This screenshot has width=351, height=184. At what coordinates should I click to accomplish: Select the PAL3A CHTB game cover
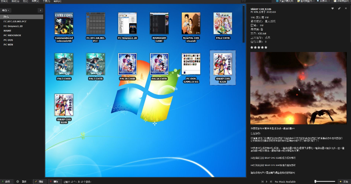click(x=159, y=64)
